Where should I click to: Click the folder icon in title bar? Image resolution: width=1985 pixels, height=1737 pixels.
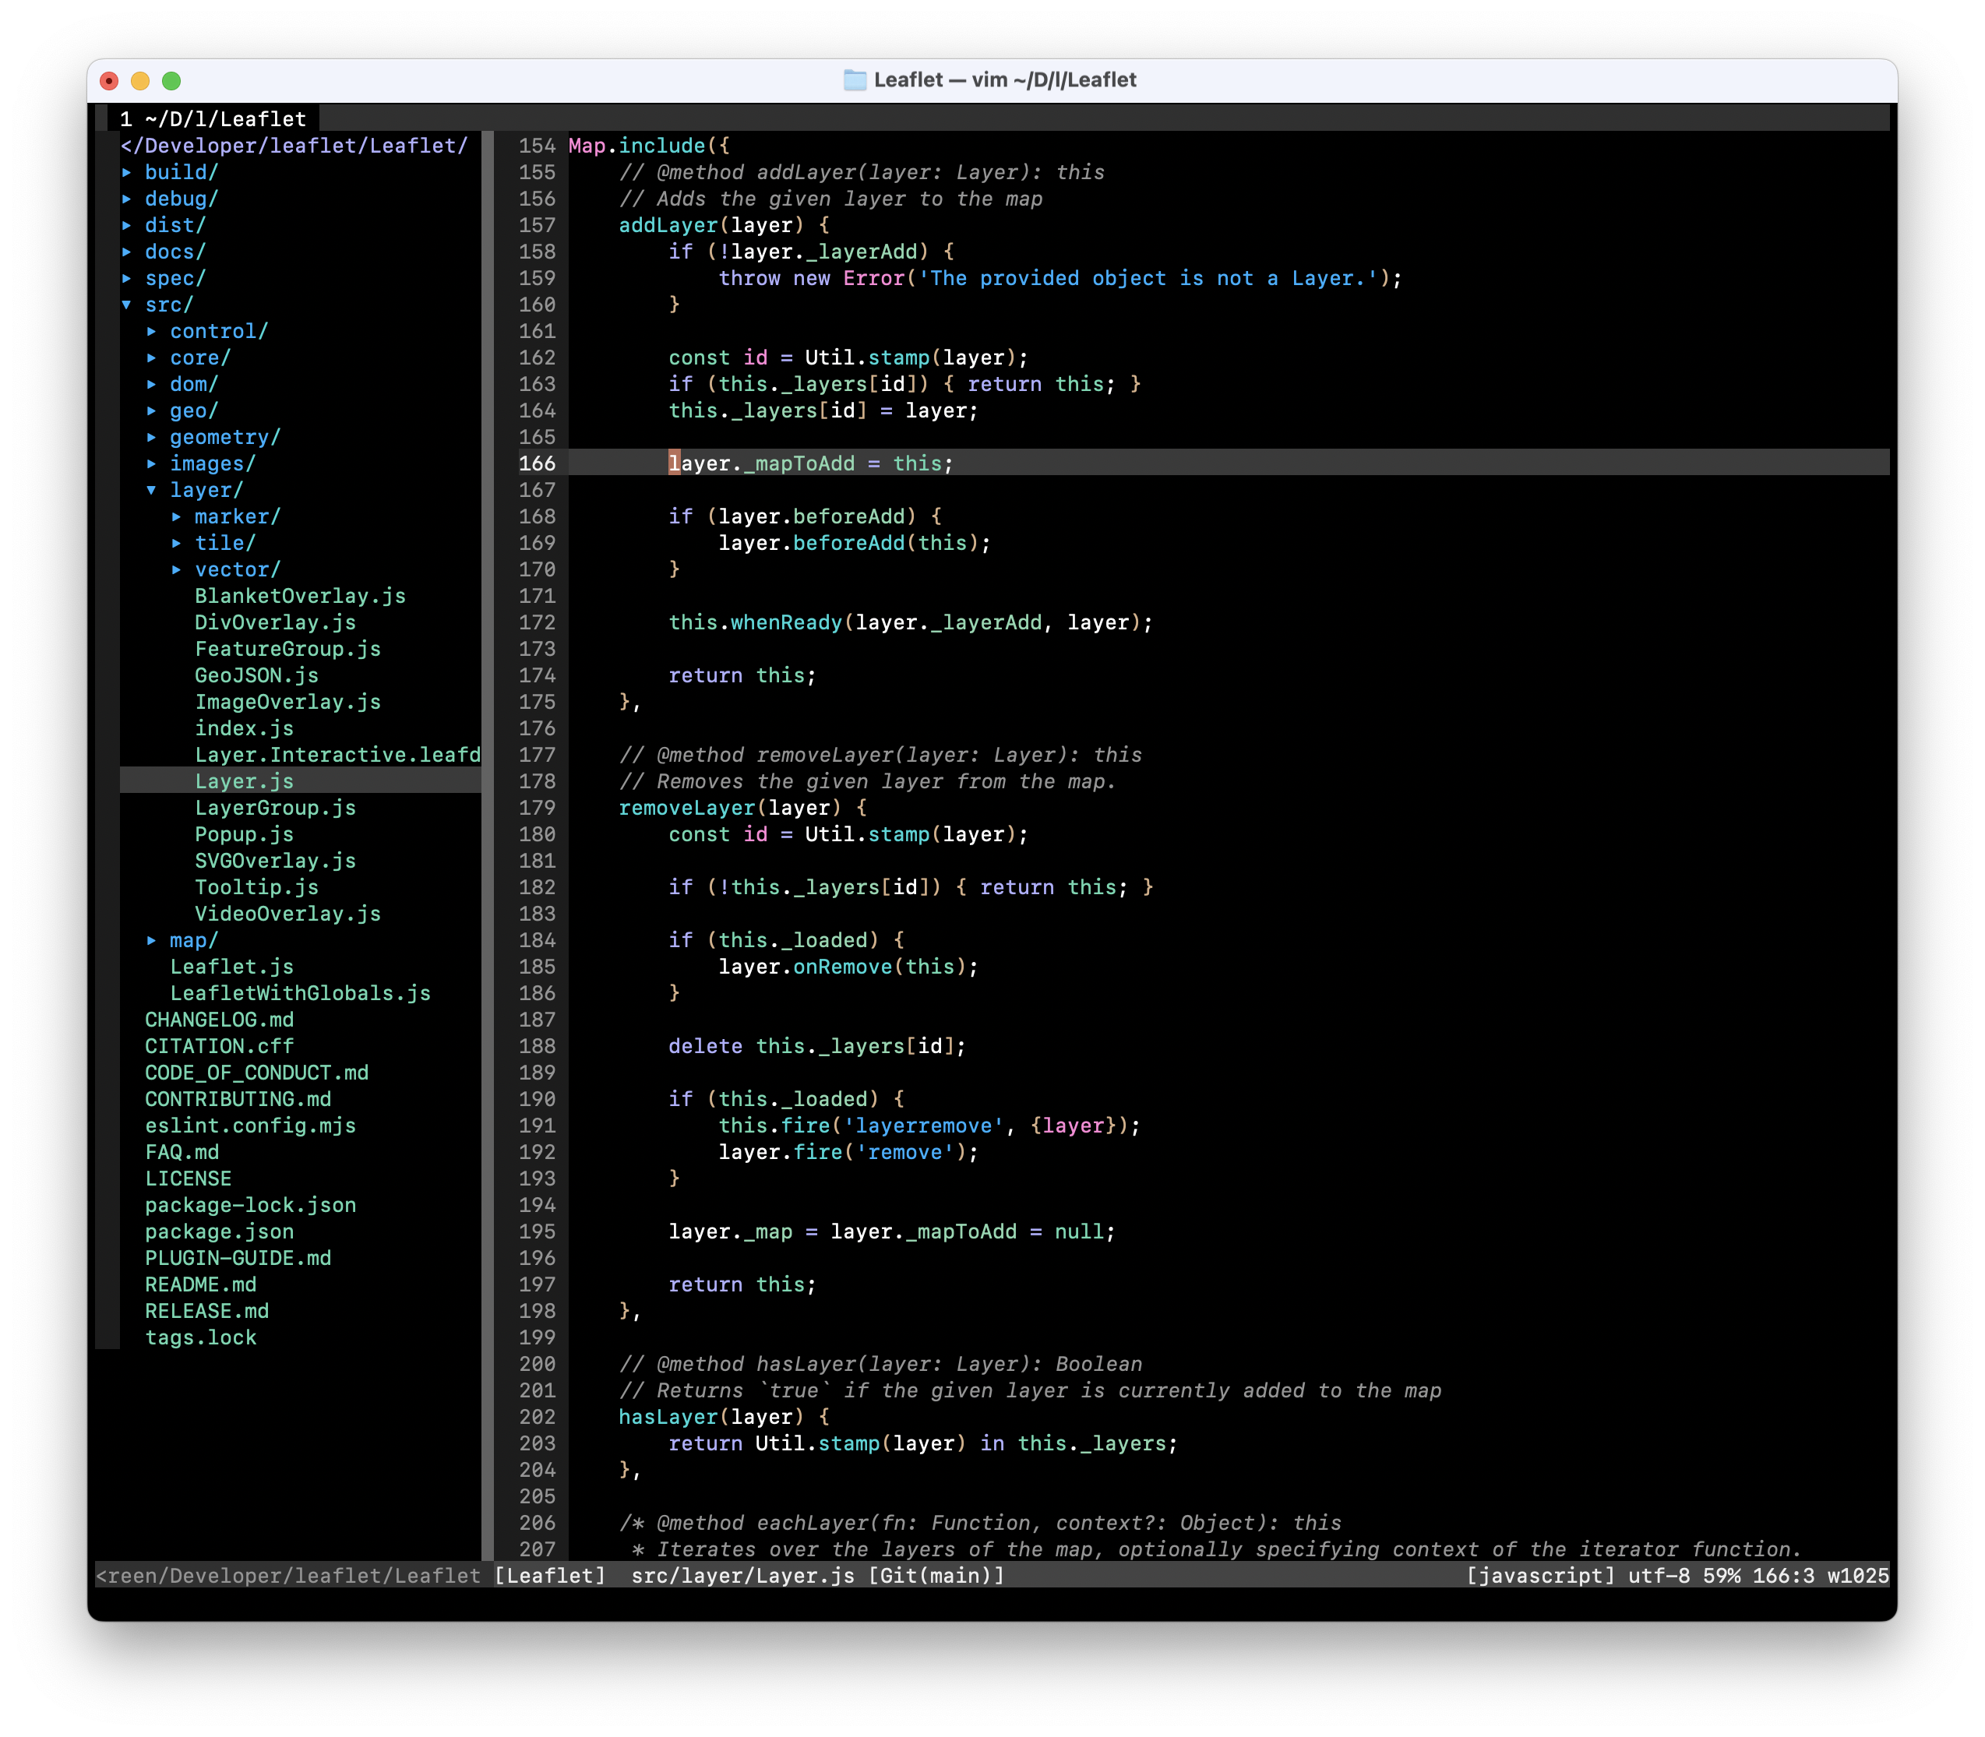(855, 80)
